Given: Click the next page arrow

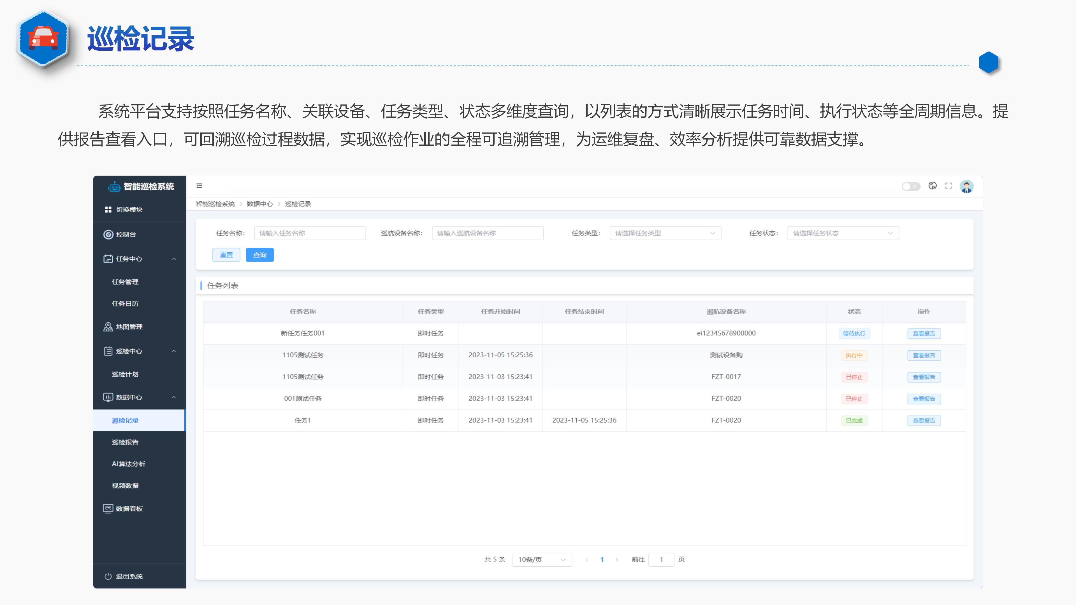Looking at the screenshot, I should 616,560.
